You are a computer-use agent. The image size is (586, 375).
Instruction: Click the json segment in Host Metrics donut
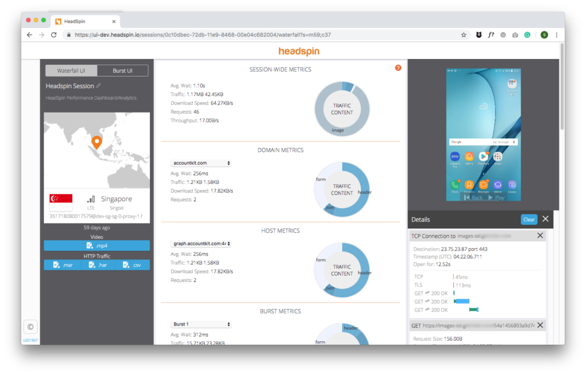coord(330,288)
